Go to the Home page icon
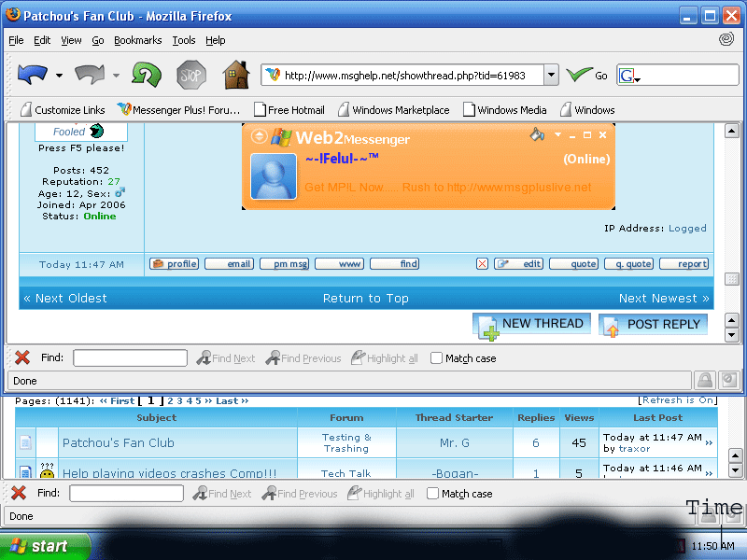The width and height of the screenshot is (747, 560). click(236, 75)
